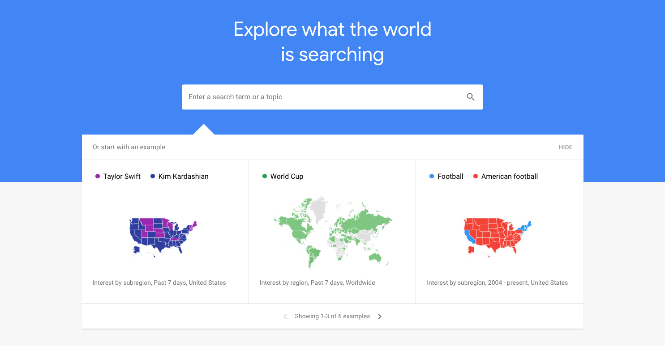Click the green World Cup dot
The width and height of the screenshot is (665, 346).
(x=265, y=177)
